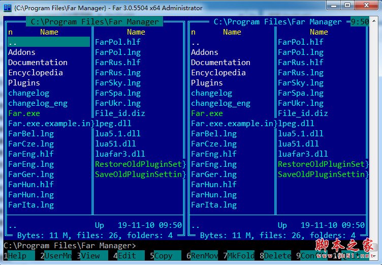Select FarCze.lng in left panel

tap(31, 144)
